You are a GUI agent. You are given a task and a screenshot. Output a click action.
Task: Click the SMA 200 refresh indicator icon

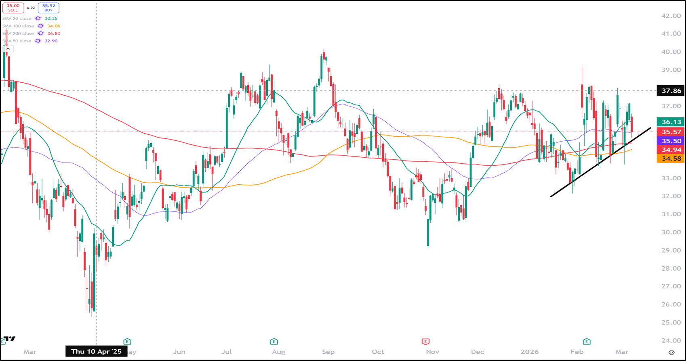[40, 33]
